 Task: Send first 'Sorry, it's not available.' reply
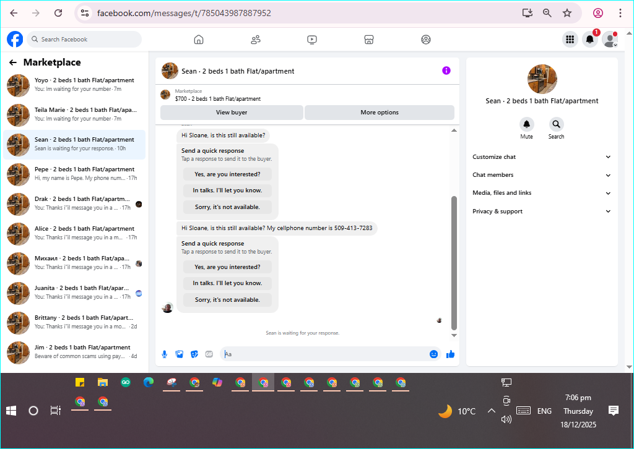click(227, 207)
